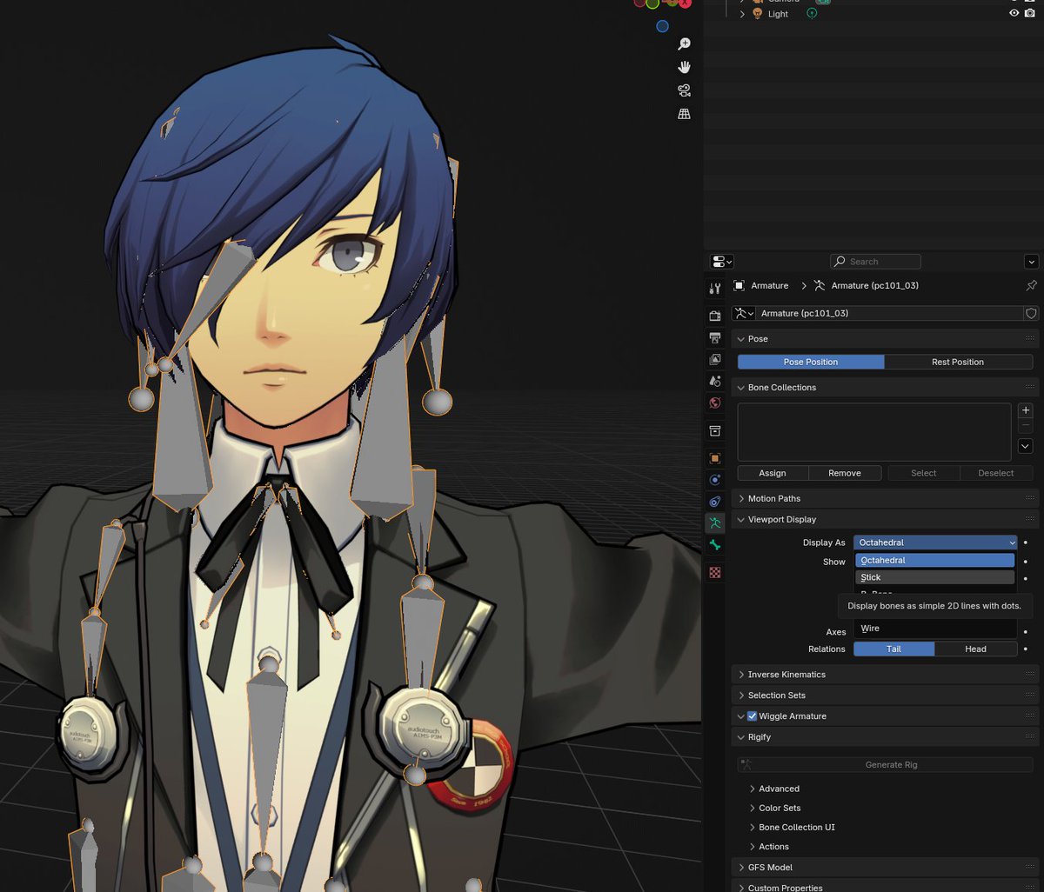
Task: Click Armature in properties breadcrumb
Action: [x=770, y=285]
